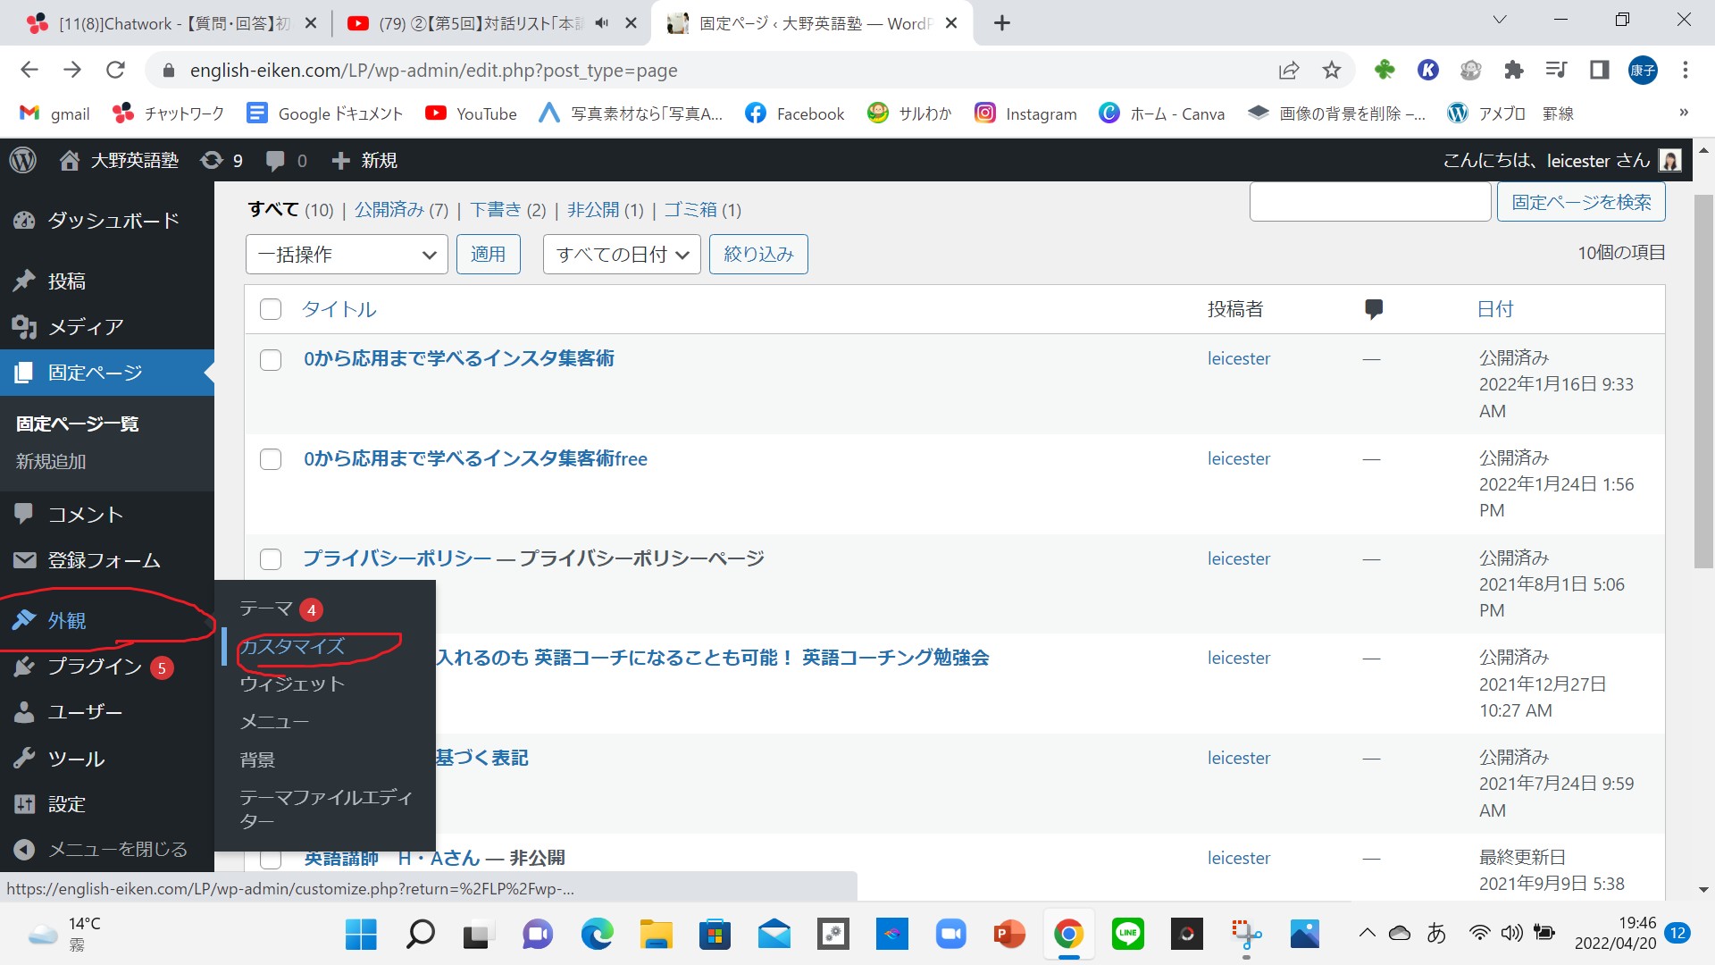Viewport: 1715px width, 965px height.
Task: Mute the YouTube tab via speaker icon
Action: 601,23
